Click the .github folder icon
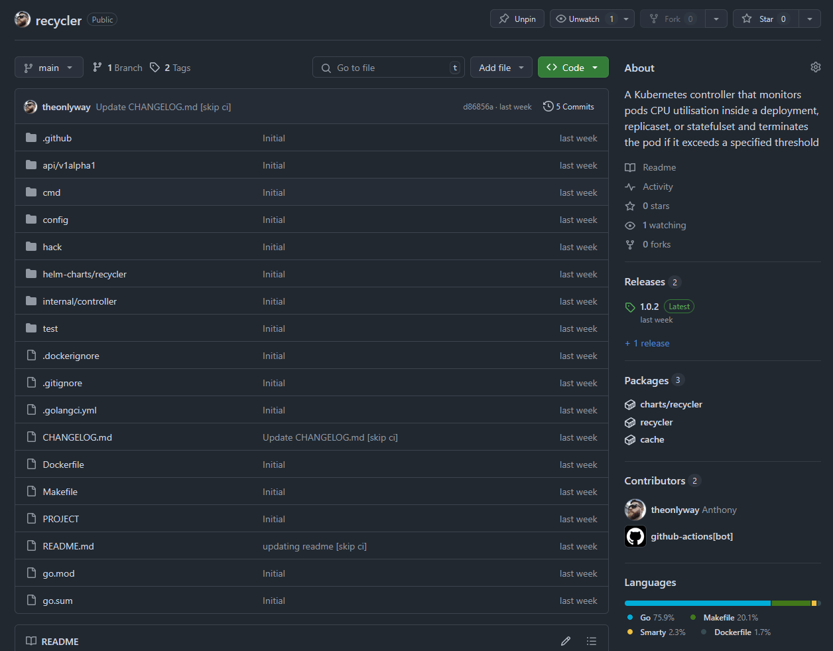 (x=31, y=138)
